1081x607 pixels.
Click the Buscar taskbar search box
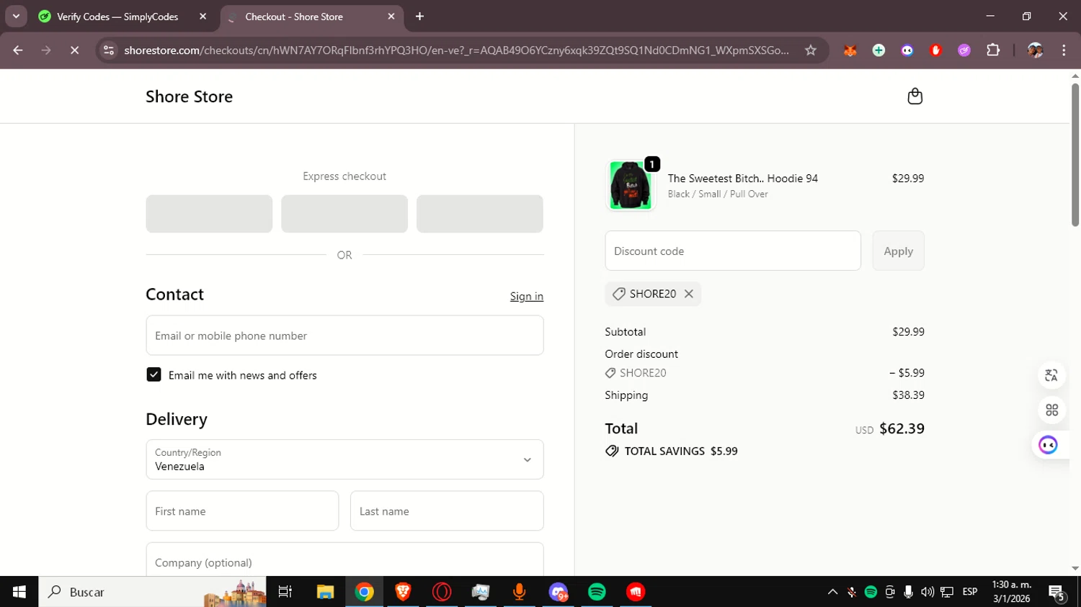[152, 592]
